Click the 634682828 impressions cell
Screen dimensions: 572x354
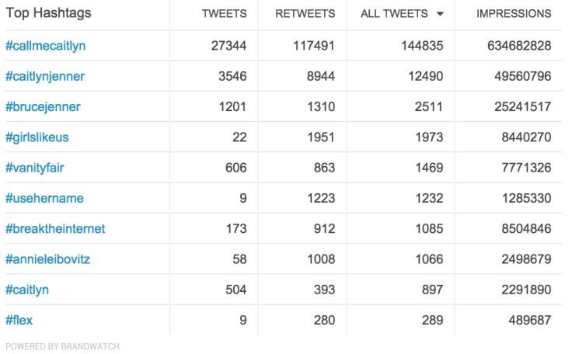click(x=519, y=46)
